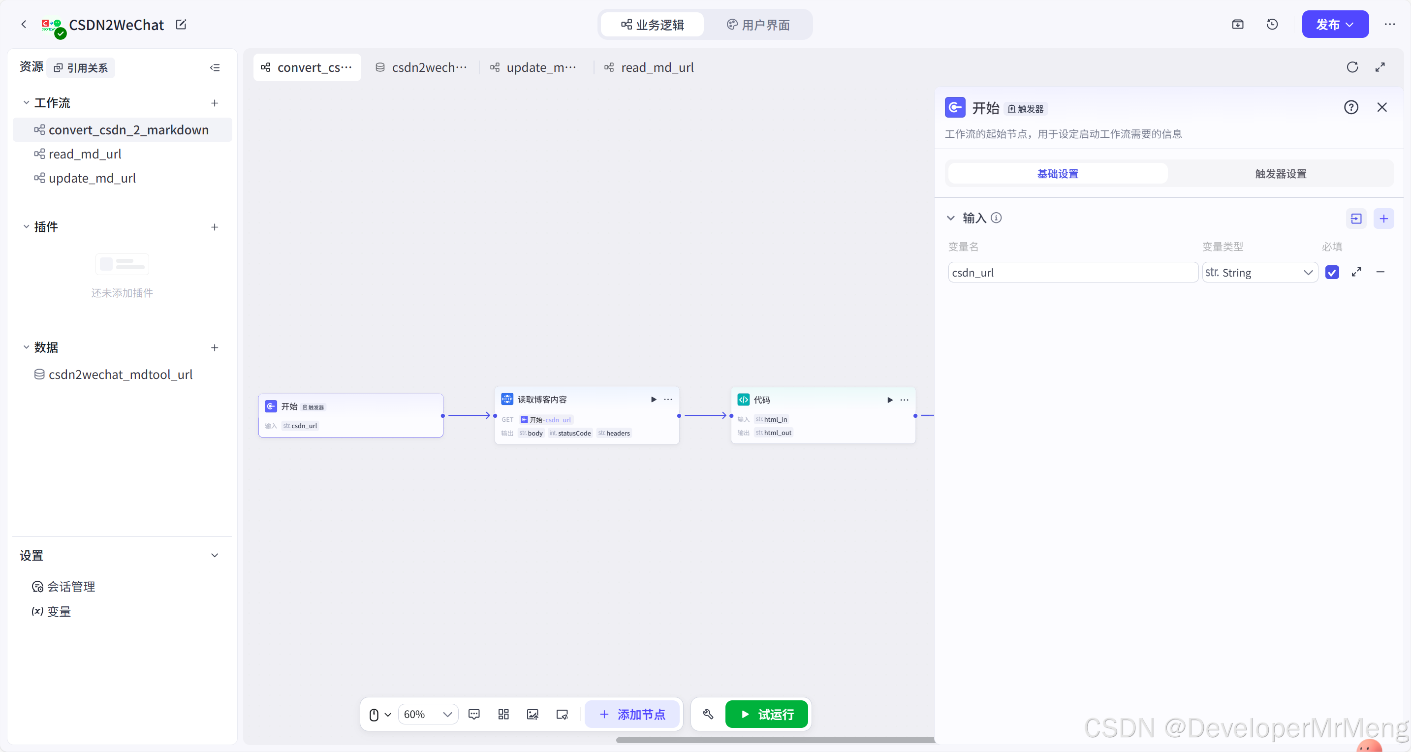This screenshot has height=752, width=1411.
Task: Run the 读取博客内容 node play icon
Action: [x=653, y=399]
